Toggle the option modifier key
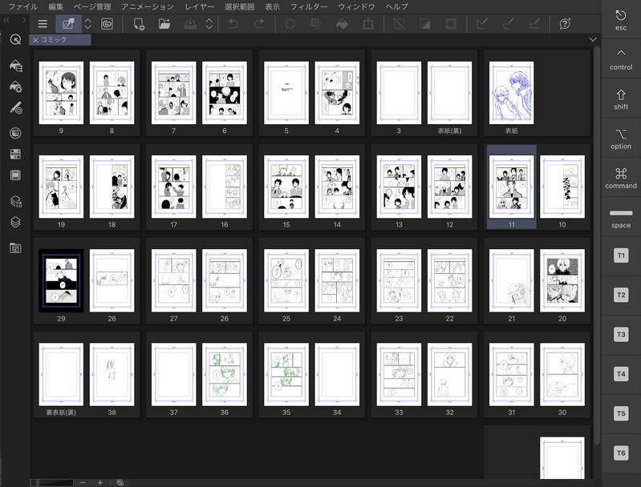The image size is (641, 487). click(621, 139)
